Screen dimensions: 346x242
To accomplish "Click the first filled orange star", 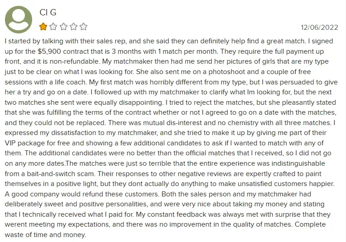I will 43,26.
